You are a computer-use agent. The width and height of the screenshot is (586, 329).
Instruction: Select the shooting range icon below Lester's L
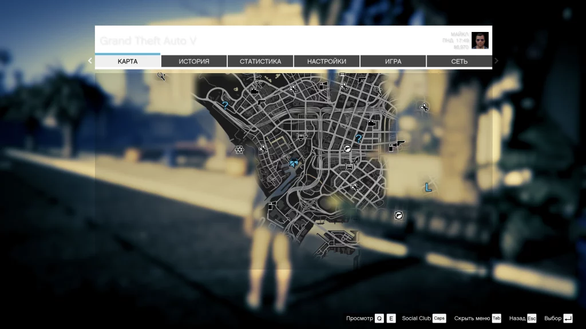coord(399,215)
